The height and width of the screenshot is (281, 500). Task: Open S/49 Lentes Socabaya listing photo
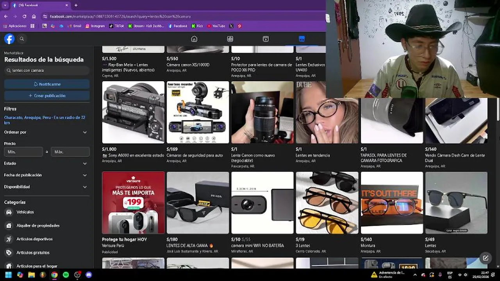(x=456, y=203)
